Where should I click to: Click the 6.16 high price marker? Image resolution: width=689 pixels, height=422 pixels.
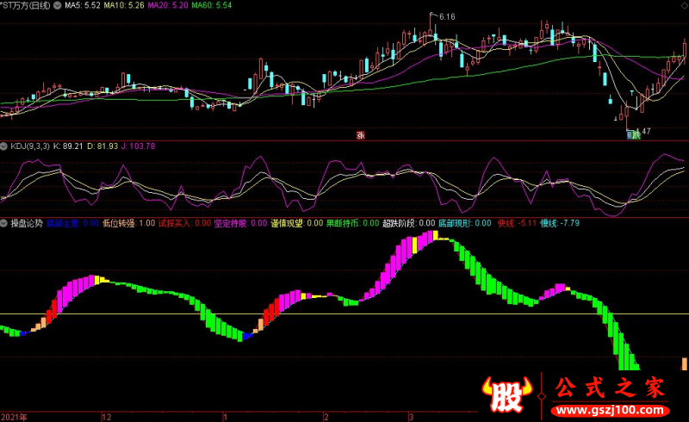[447, 17]
